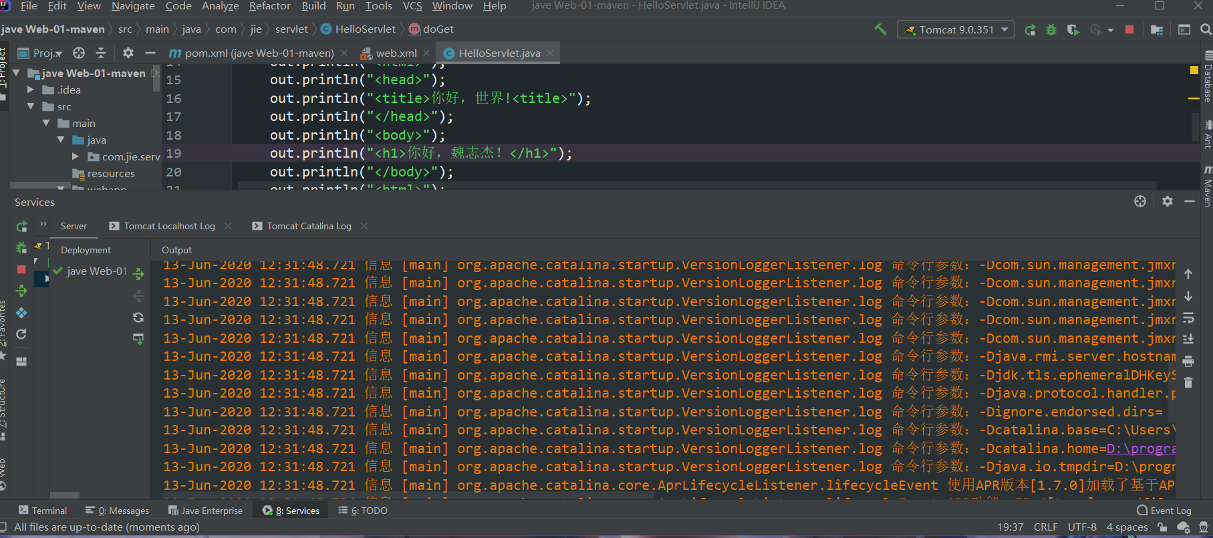Open Services panel settings gear
1213x538 pixels.
(x=1168, y=201)
